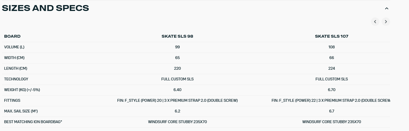Click the Fittings row label
Viewport: 409px width, 131px height.
click(x=12, y=100)
